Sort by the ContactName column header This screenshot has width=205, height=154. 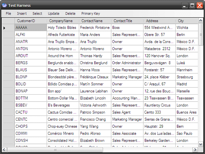pyautogui.click(x=95, y=21)
